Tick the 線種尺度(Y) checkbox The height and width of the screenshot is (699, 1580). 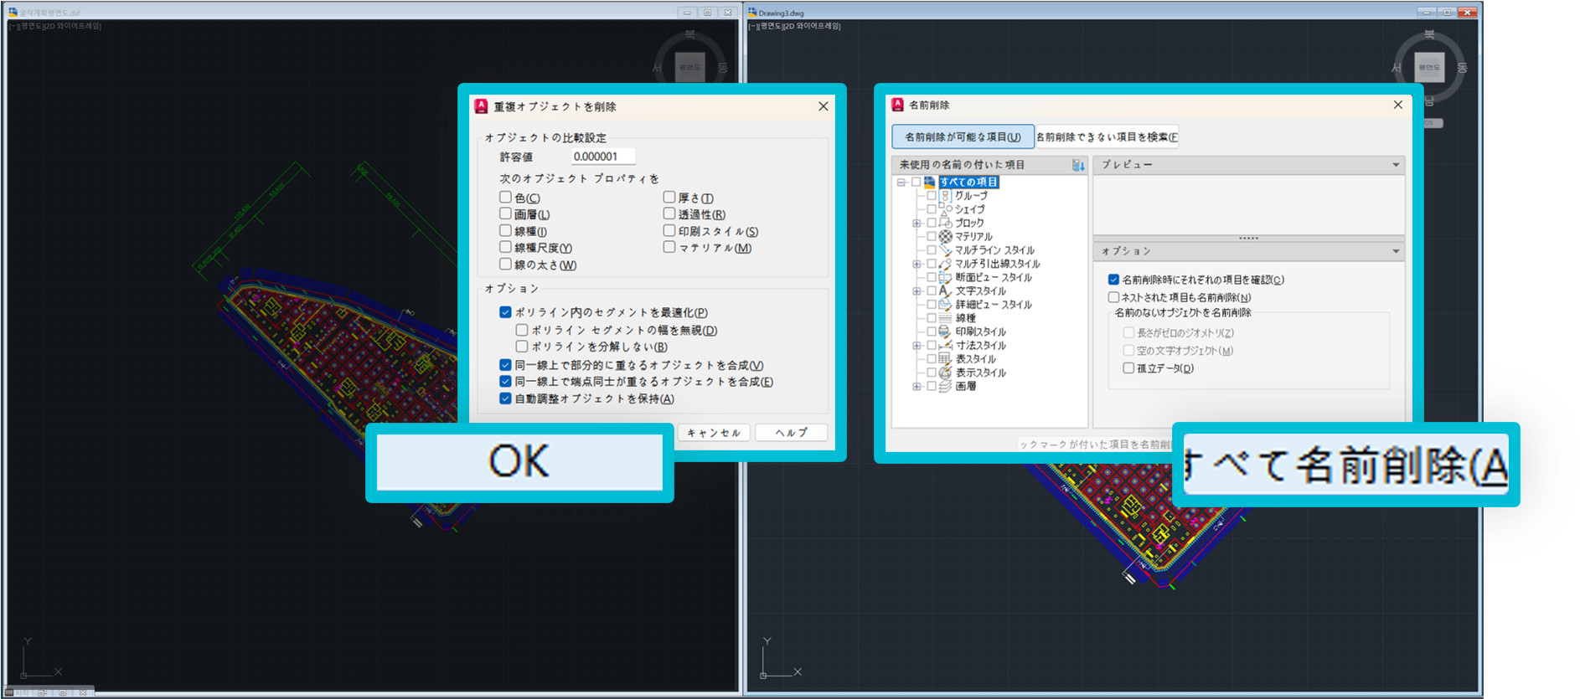click(x=505, y=248)
